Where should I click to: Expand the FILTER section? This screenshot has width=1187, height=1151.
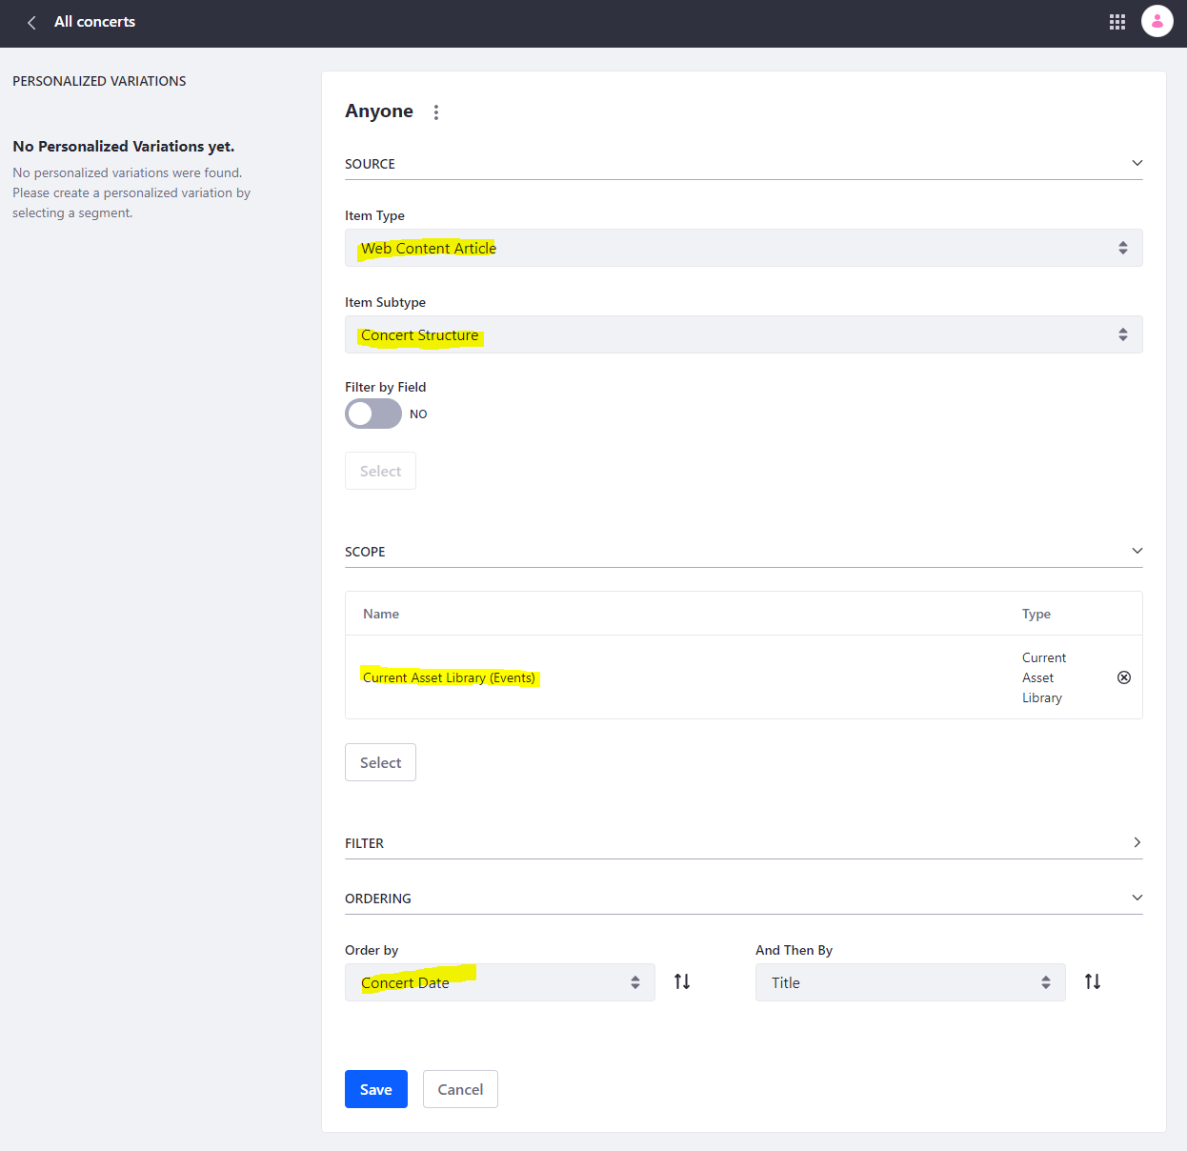point(743,843)
